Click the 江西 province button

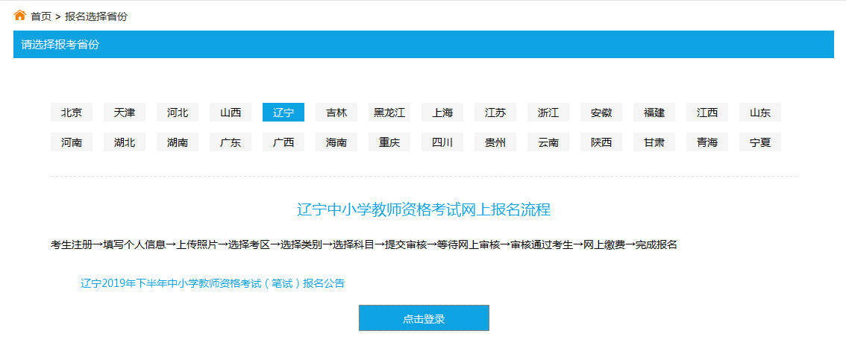point(707,112)
